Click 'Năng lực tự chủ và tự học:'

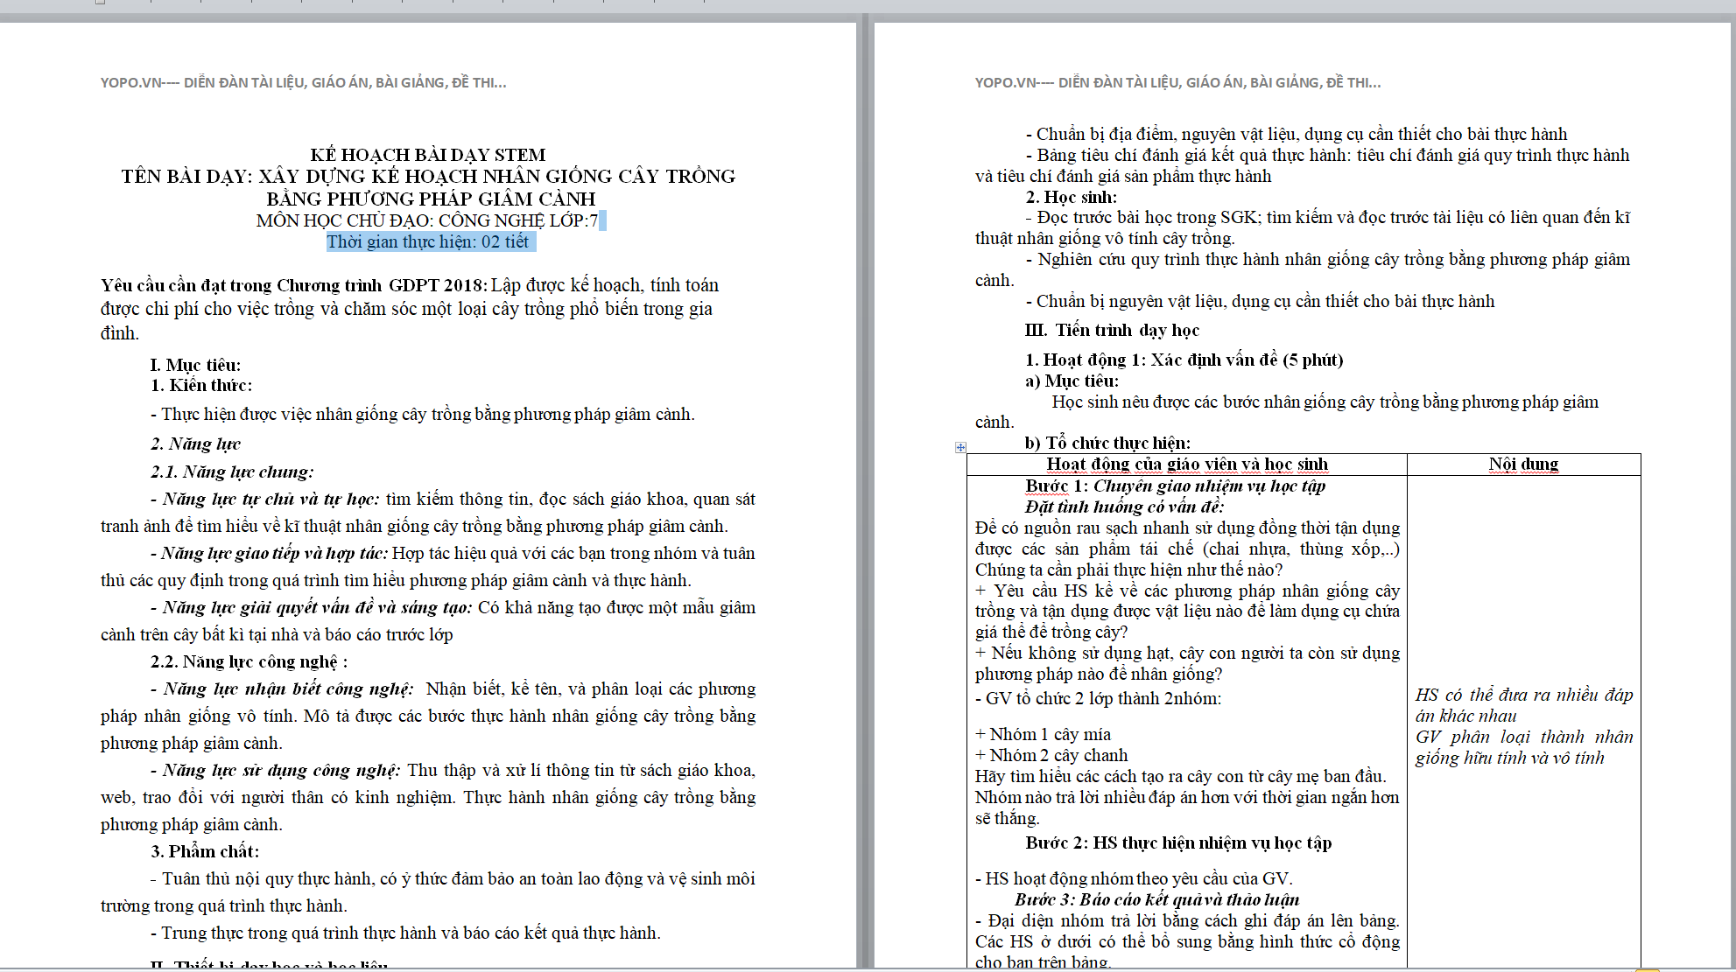[x=271, y=499]
